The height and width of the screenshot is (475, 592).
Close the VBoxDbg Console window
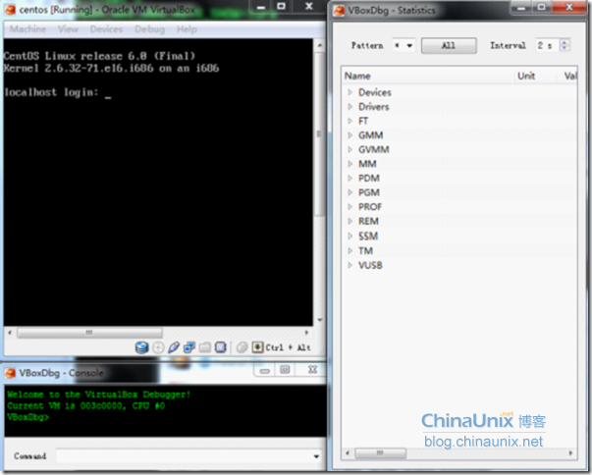coord(312,370)
